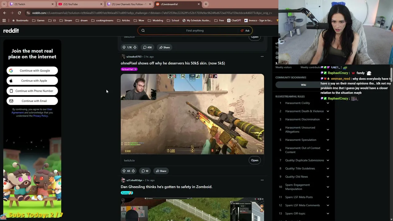Screen dimensions: 393x221
Task: Open the Invesco sign-in bookmark
Action: [x=258, y=21]
